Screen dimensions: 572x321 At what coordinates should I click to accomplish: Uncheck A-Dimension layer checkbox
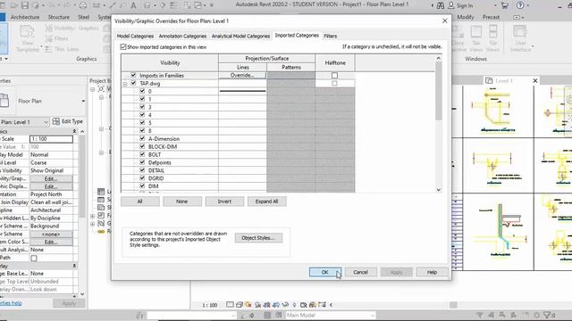[142, 139]
